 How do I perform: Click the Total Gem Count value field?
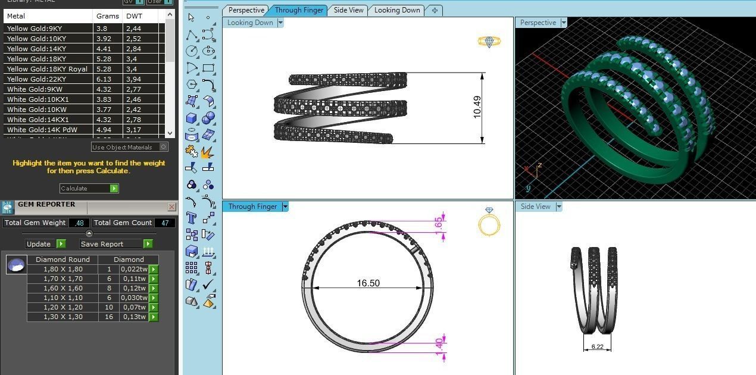165,223
